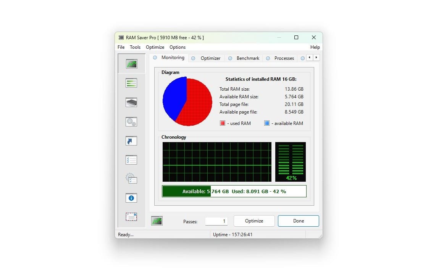Open the Options menu
The image size is (436, 272).
178,47
